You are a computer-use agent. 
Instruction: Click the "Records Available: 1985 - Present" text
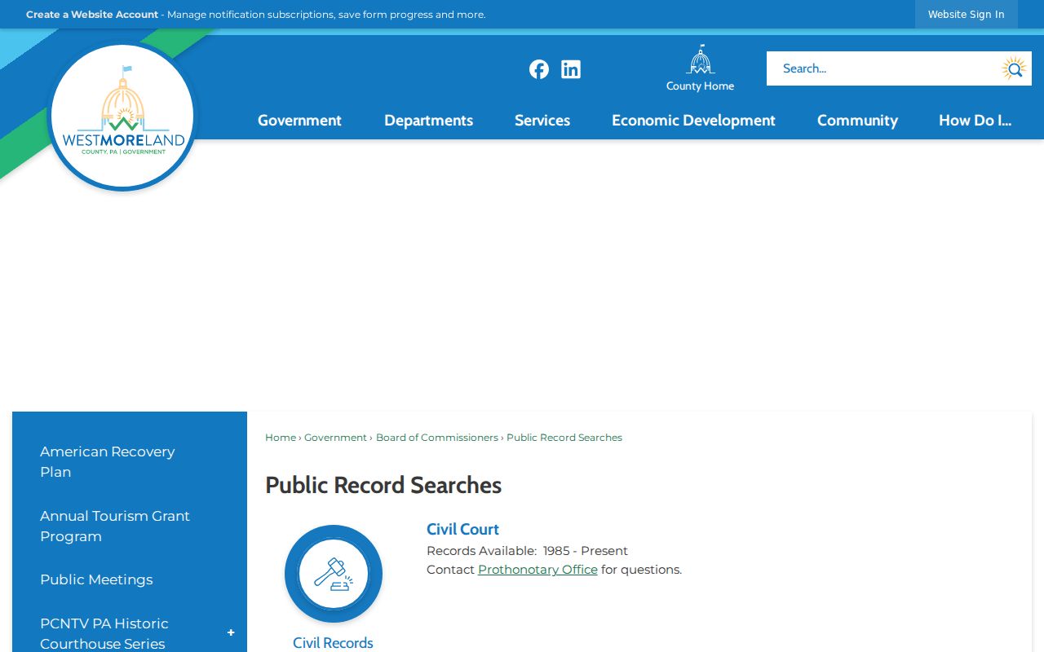point(527,551)
